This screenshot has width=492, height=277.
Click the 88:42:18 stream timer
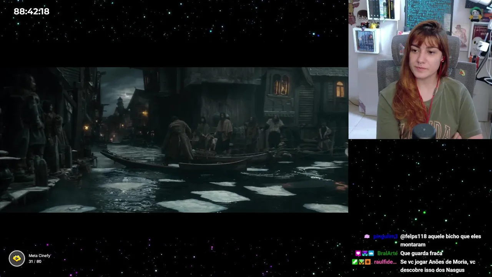32,12
